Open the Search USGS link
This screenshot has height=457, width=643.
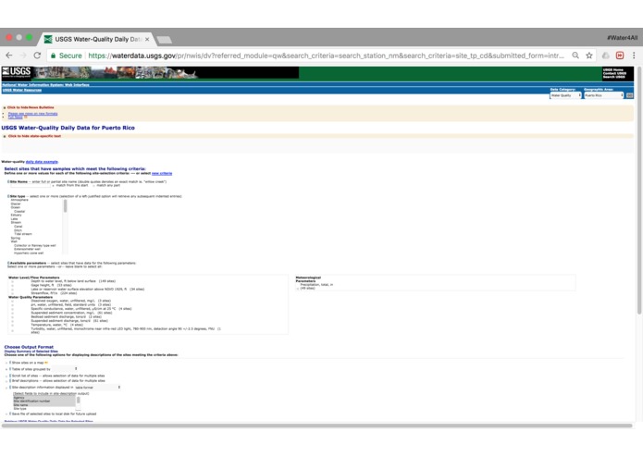pyautogui.click(x=614, y=77)
